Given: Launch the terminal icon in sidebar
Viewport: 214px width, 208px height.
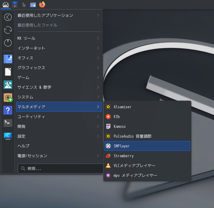Looking at the screenshot, I should (8, 123).
